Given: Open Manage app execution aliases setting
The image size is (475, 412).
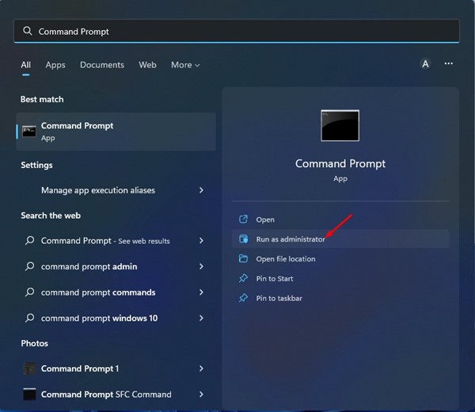Looking at the screenshot, I should tap(98, 190).
